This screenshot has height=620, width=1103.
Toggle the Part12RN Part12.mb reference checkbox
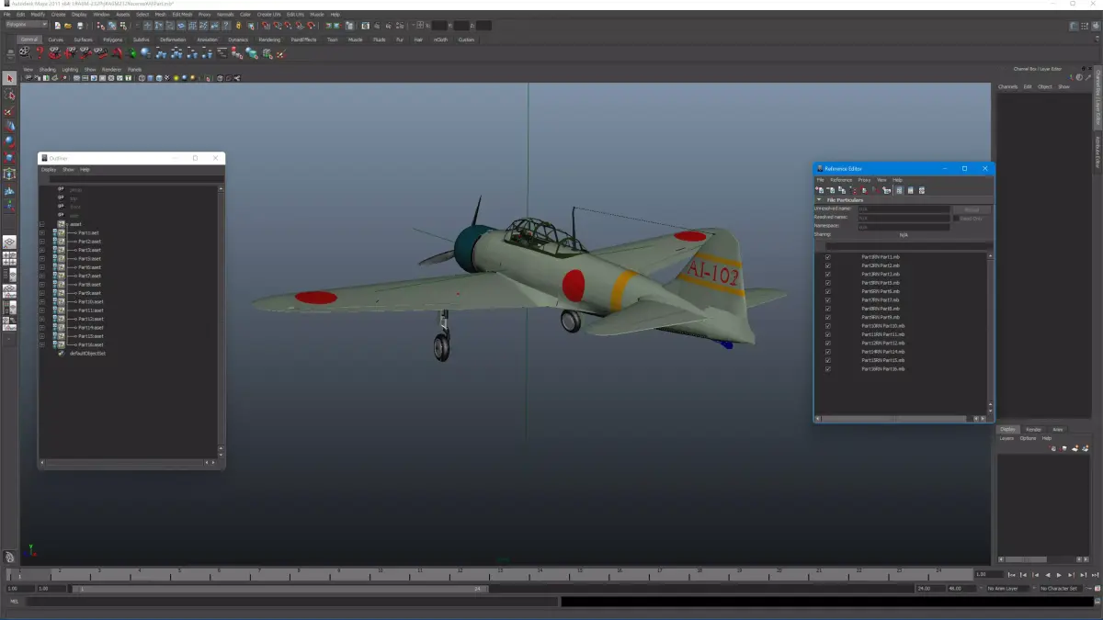[x=827, y=343]
